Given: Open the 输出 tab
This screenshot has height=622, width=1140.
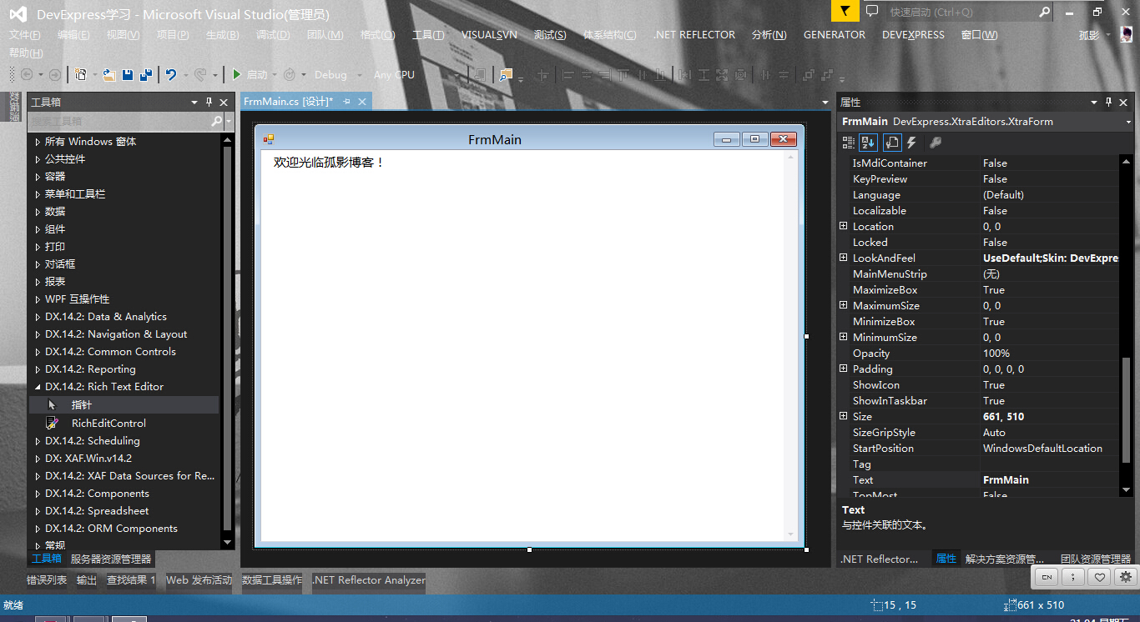Looking at the screenshot, I should pyautogui.click(x=87, y=579).
